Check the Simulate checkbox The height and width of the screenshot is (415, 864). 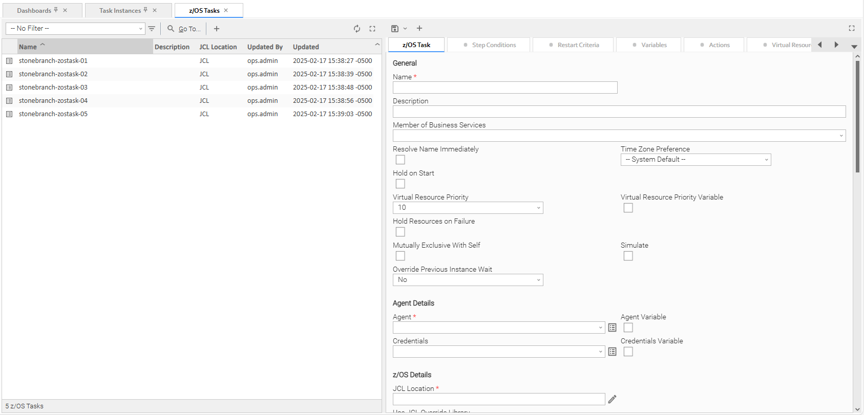(x=628, y=256)
